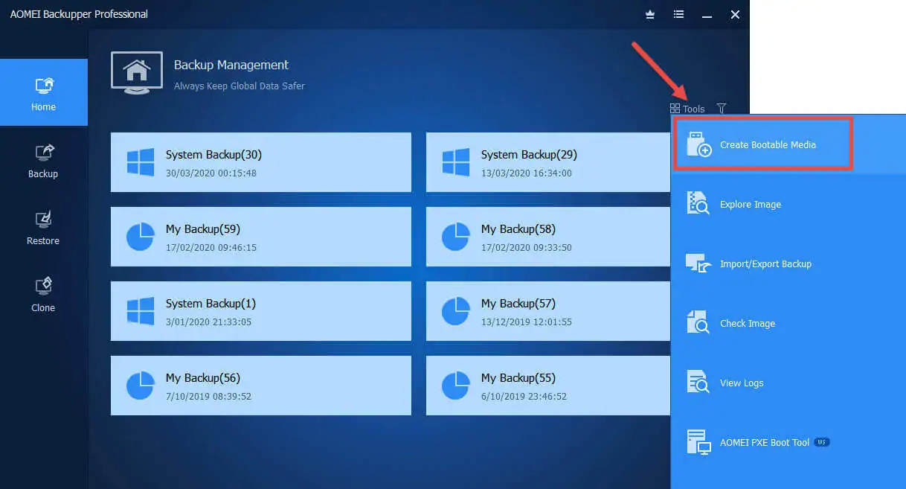Viewport: 906px width, 489px height.
Task: Click the Windows logo on System Backup(29)
Action: (x=456, y=162)
